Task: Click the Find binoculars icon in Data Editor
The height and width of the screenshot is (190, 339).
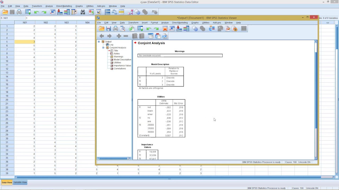Action: (x=83, y=12)
